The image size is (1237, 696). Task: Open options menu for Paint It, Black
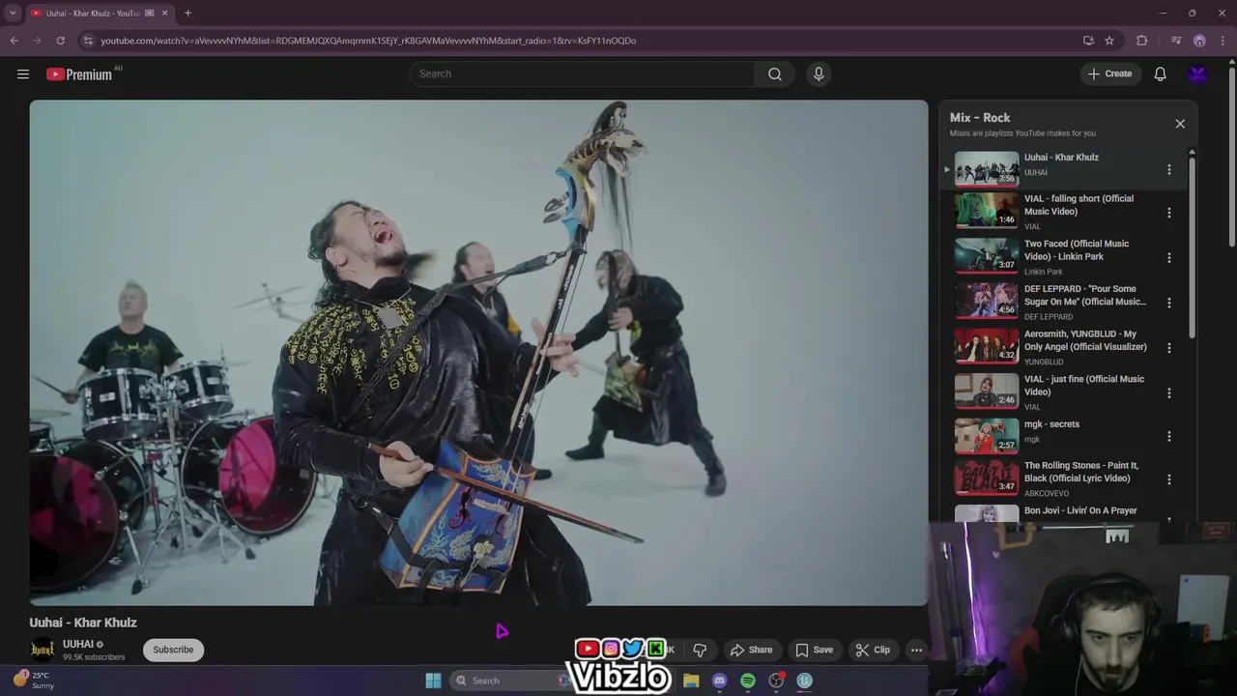pos(1168,479)
